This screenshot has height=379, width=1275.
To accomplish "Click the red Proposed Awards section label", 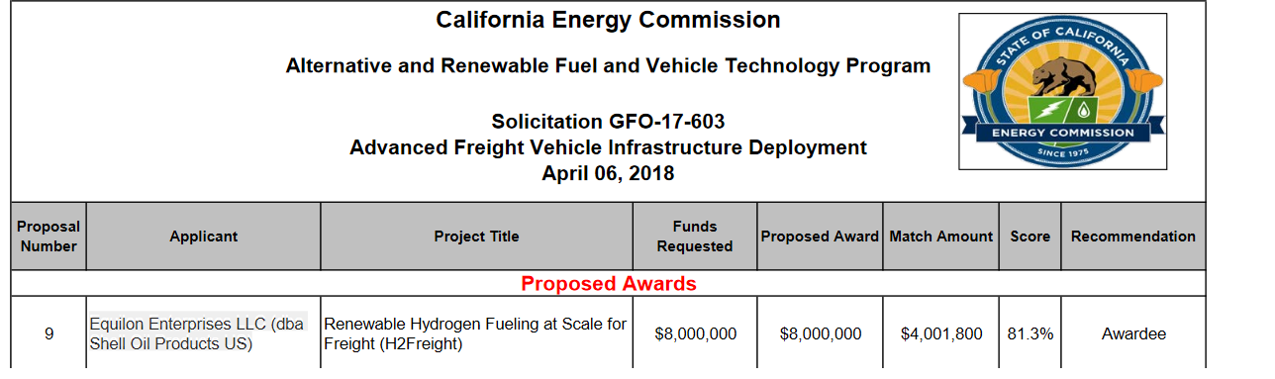I will click(x=608, y=284).
